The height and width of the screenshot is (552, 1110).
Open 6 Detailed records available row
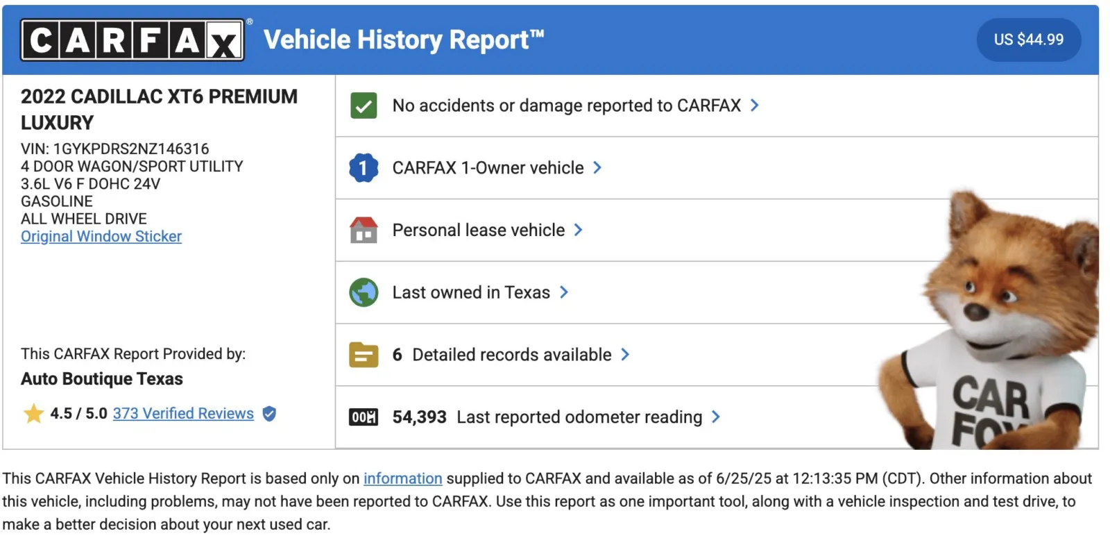tap(511, 355)
